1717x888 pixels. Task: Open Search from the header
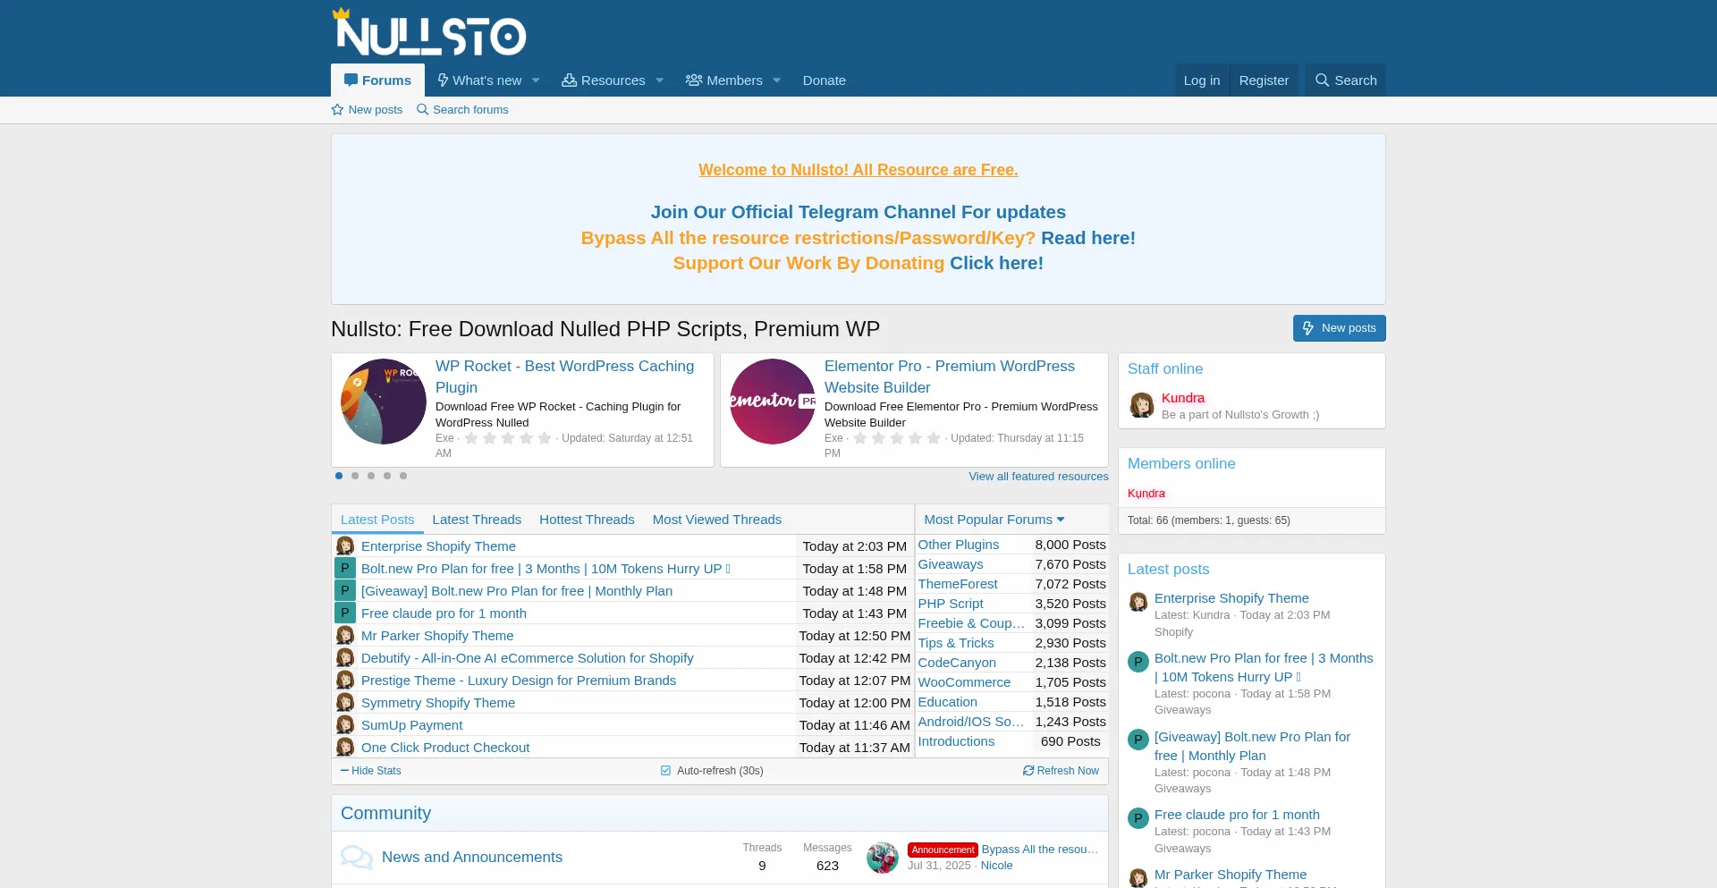[1345, 80]
